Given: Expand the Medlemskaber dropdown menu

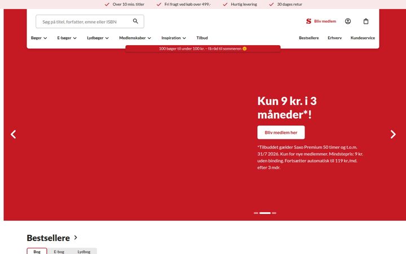Looking at the screenshot, I should pyautogui.click(x=135, y=38).
